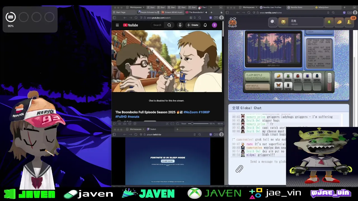Reload the remilia.com page
The image size is (358, 201).
tap(249, 13)
